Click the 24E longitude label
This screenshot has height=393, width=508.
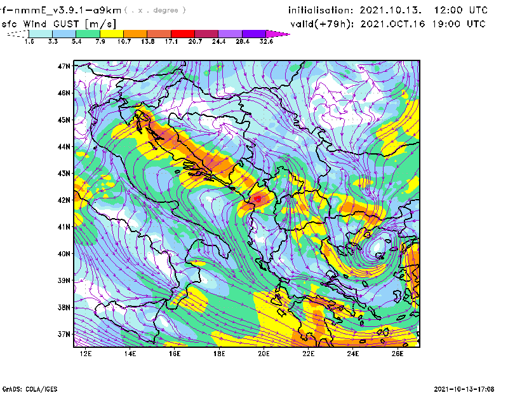click(353, 354)
